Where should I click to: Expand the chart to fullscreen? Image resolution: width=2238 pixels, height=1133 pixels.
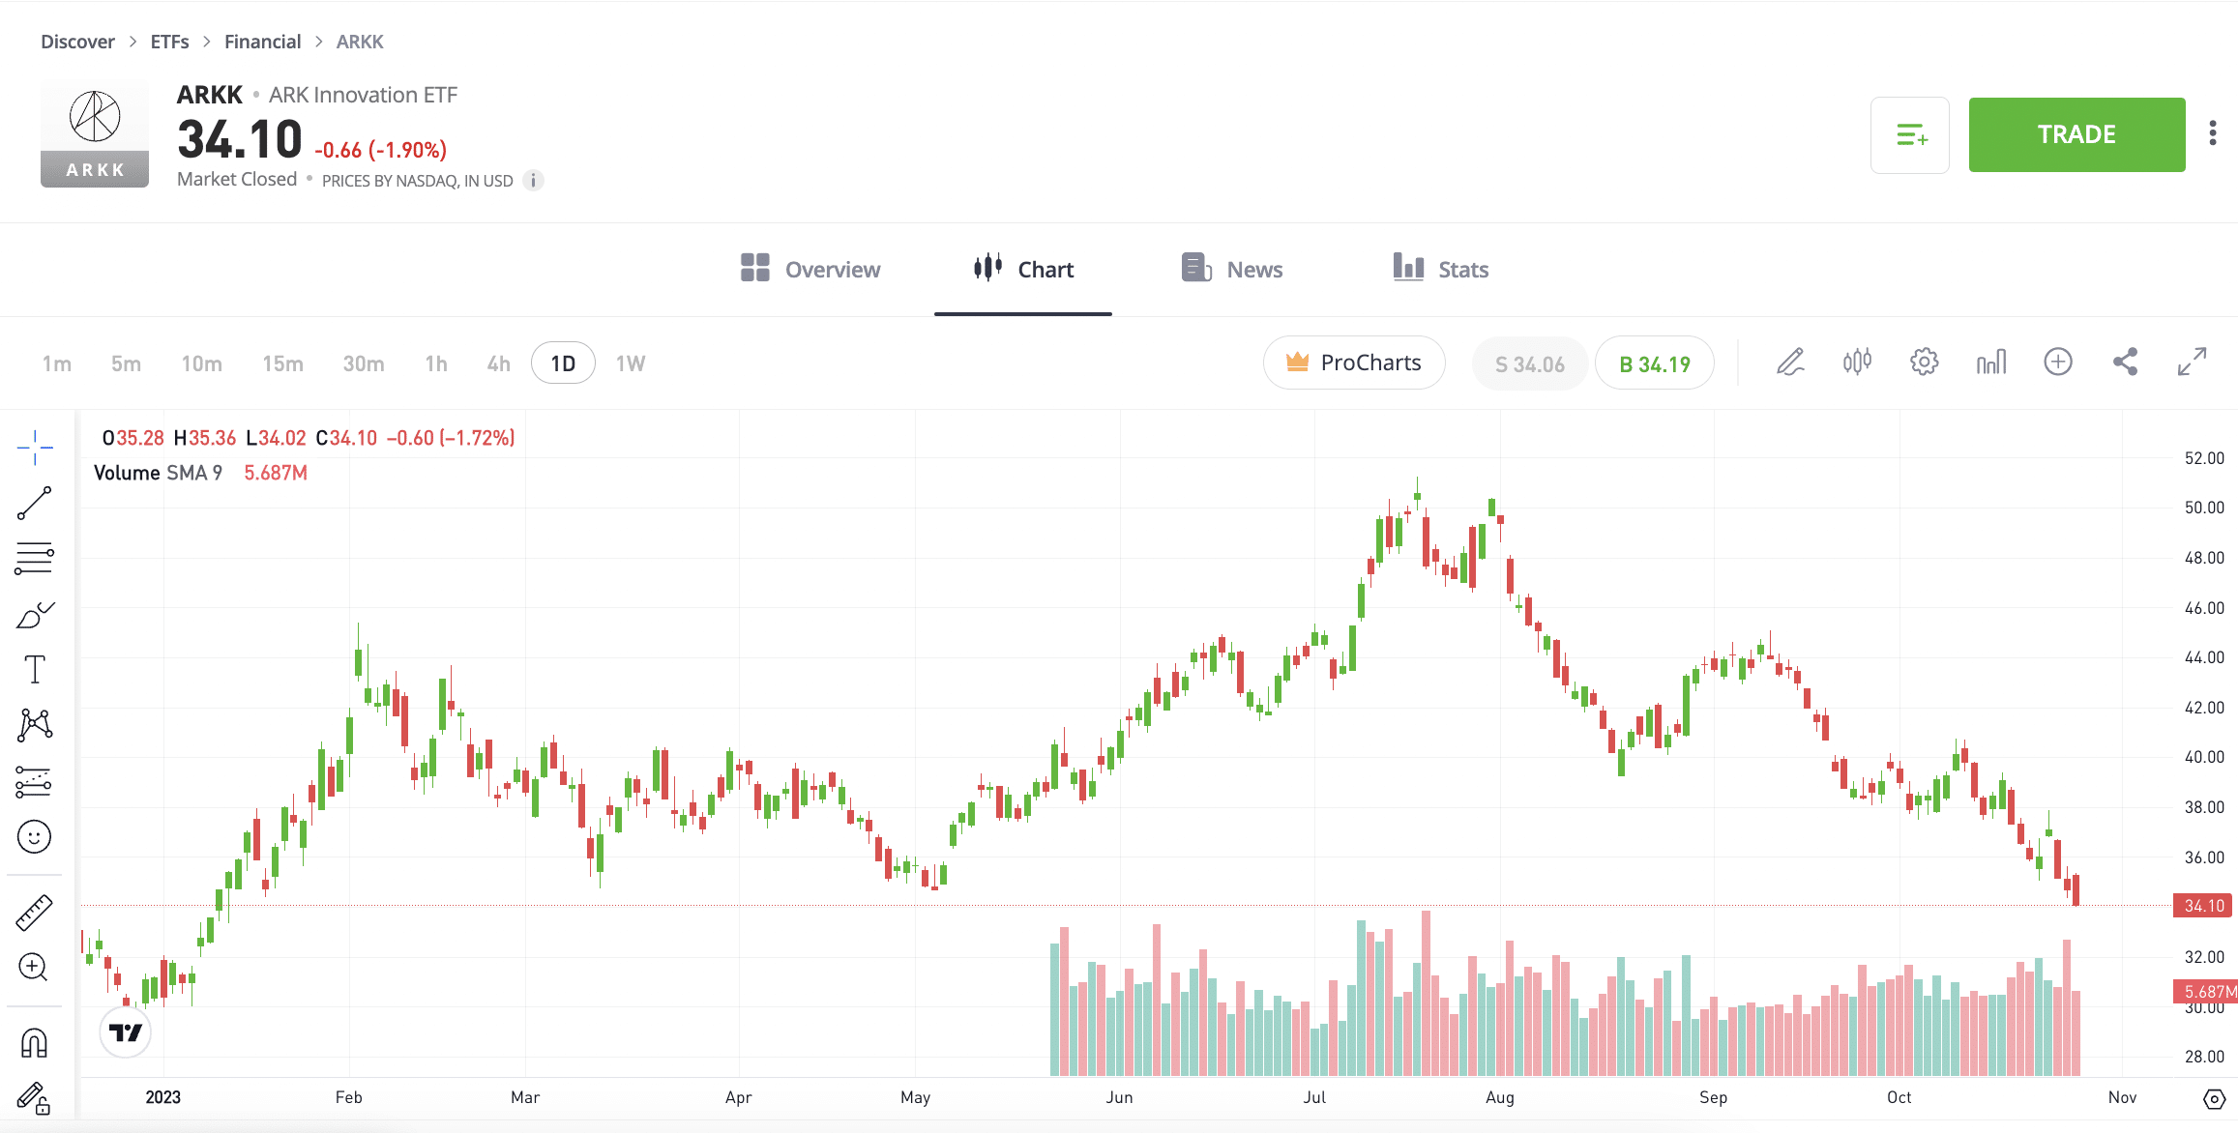[x=2192, y=363]
